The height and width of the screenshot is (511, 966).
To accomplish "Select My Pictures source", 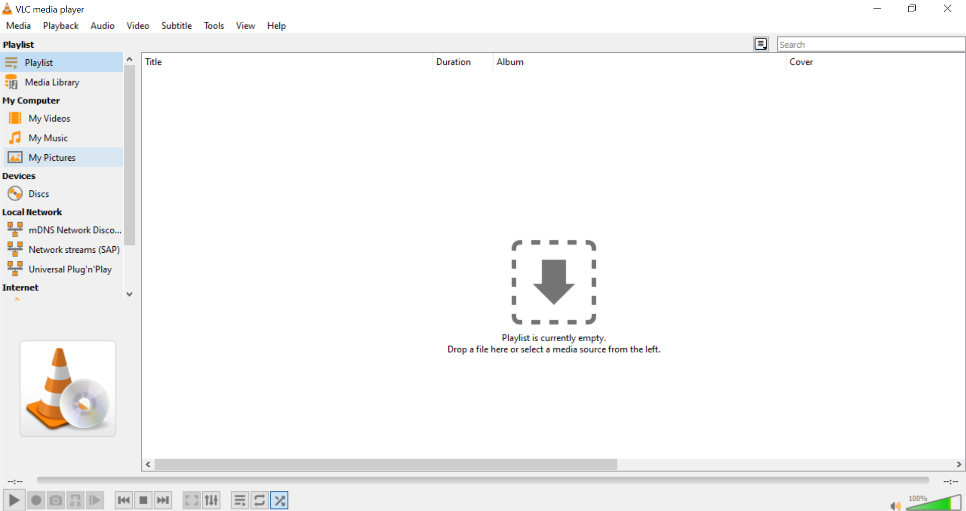I will (63, 157).
